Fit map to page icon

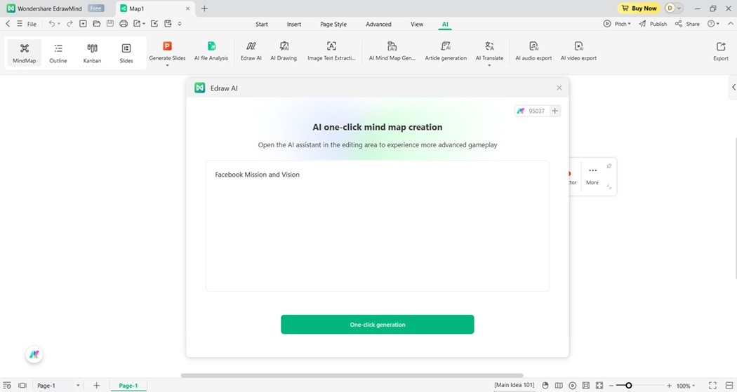599,386
